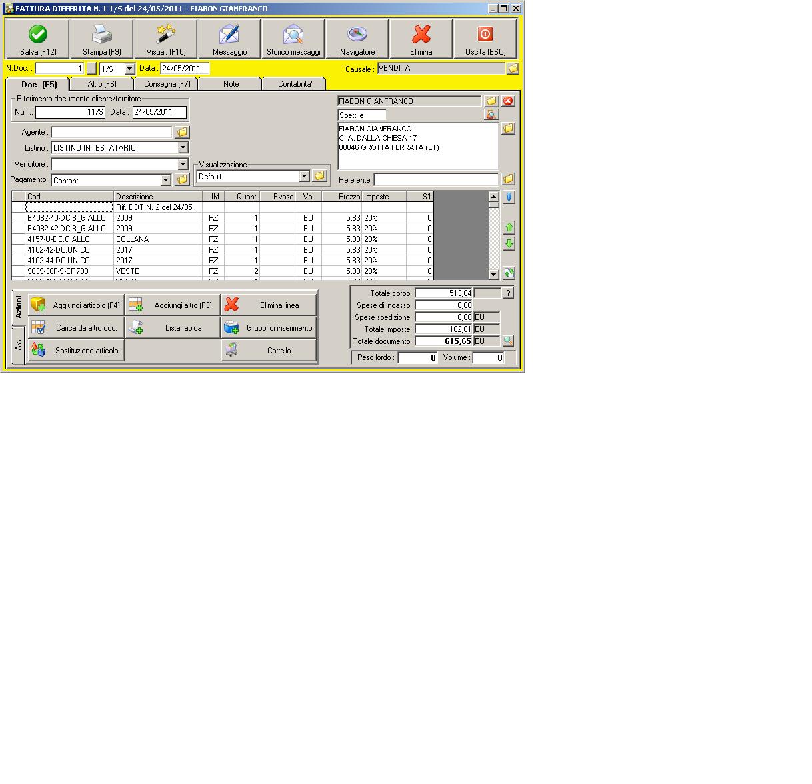Click the Spett.le title field
Viewport: 812px width, 784px height.
pyautogui.click(x=362, y=115)
